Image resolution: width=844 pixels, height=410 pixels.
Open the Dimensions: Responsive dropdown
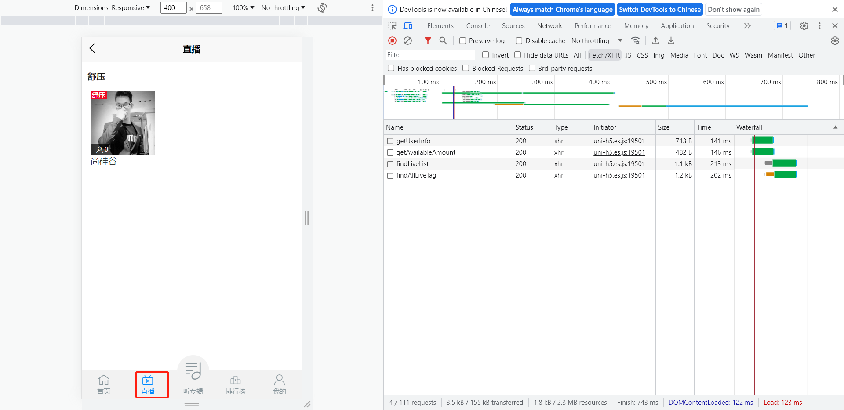(112, 7)
